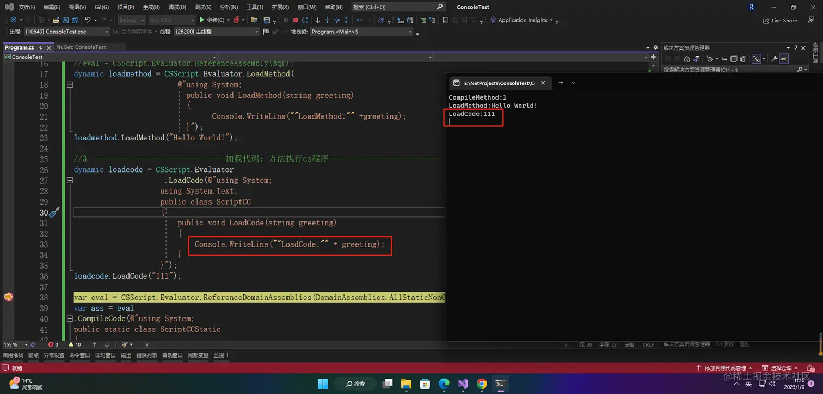The image size is (823, 394).
Task: Open the 工具(T) menu
Action: [255, 7]
